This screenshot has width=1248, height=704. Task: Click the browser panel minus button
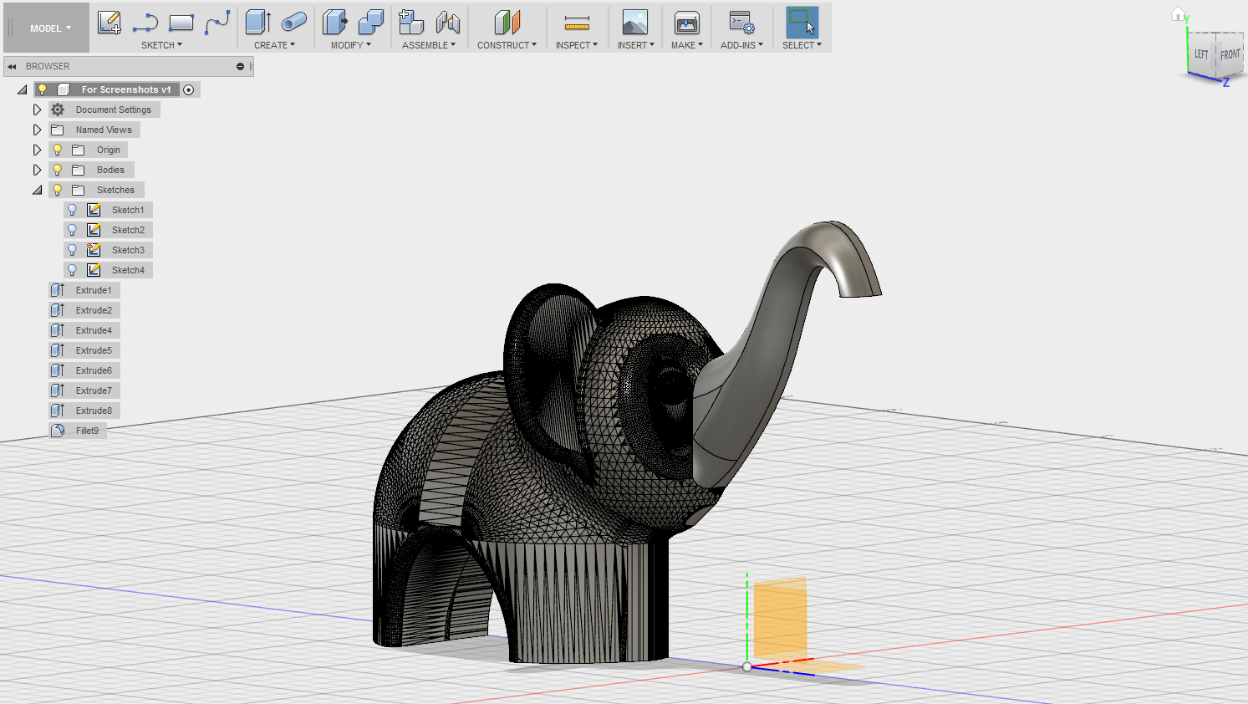pos(240,66)
